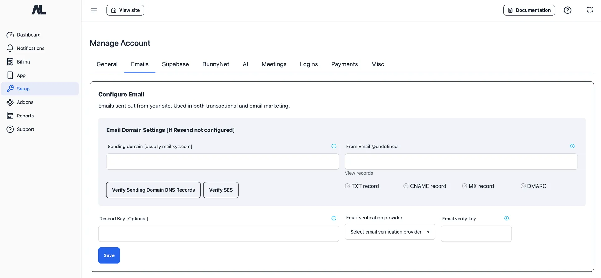This screenshot has width=601, height=278.
Task: Open the Meetings tab
Action: [x=274, y=64]
